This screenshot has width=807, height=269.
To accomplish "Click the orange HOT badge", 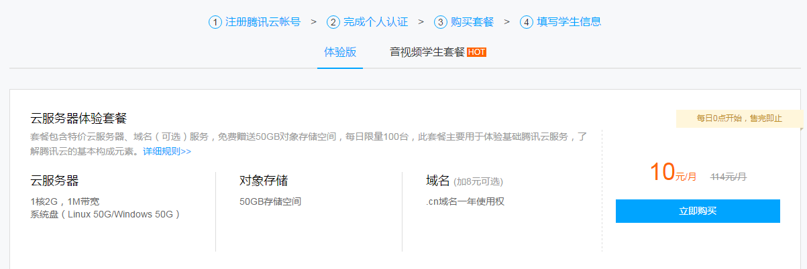I will coord(476,52).
